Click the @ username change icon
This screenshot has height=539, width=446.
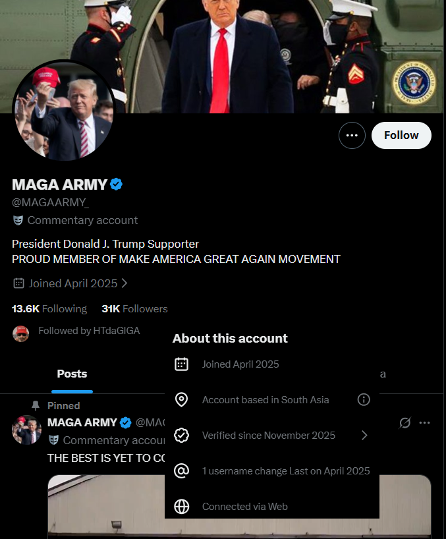(181, 470)
